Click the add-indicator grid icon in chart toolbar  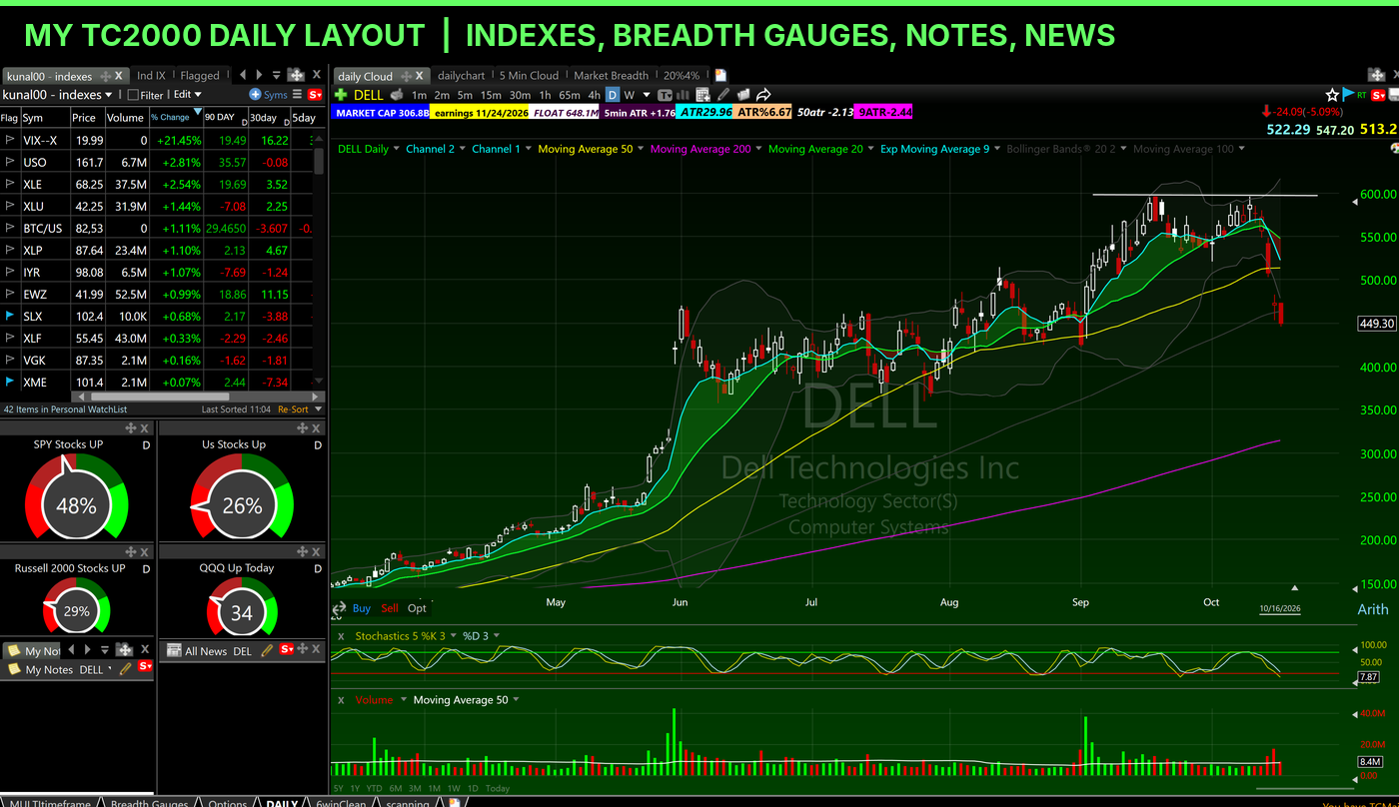tap(702, 95)
